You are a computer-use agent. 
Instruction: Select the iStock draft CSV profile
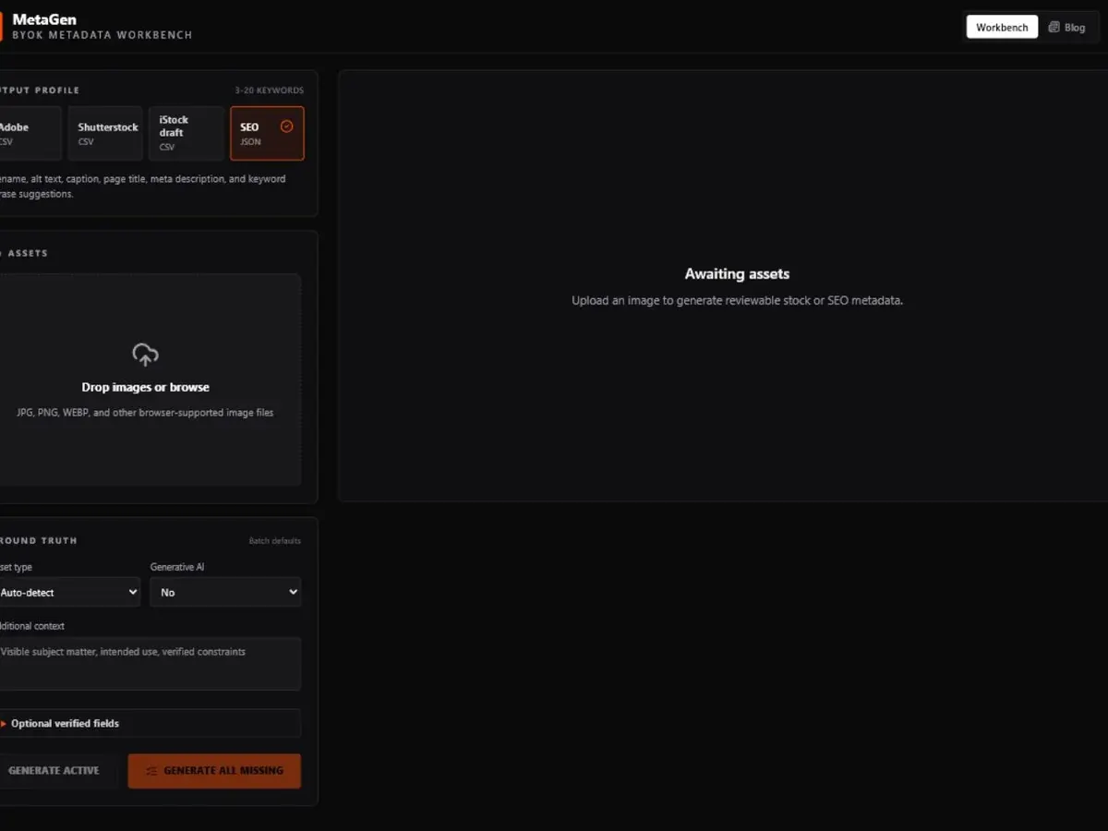coord(187,134)
